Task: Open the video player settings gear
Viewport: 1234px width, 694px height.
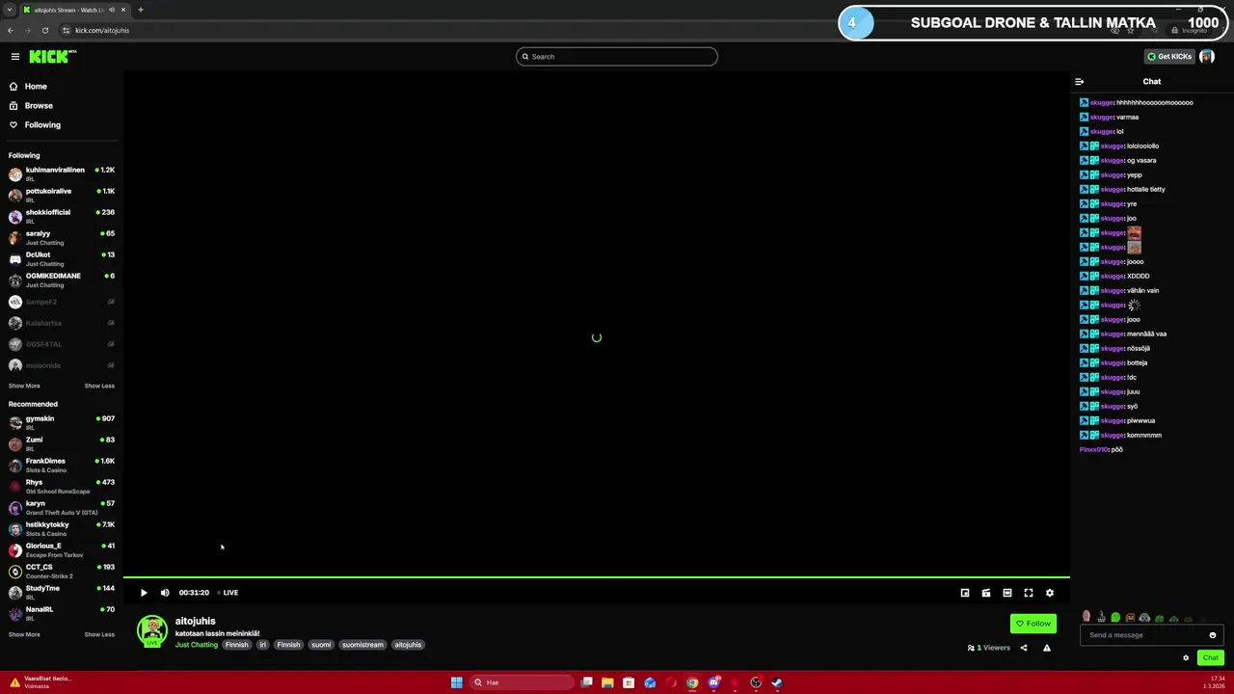Action: coord(1050,593)
